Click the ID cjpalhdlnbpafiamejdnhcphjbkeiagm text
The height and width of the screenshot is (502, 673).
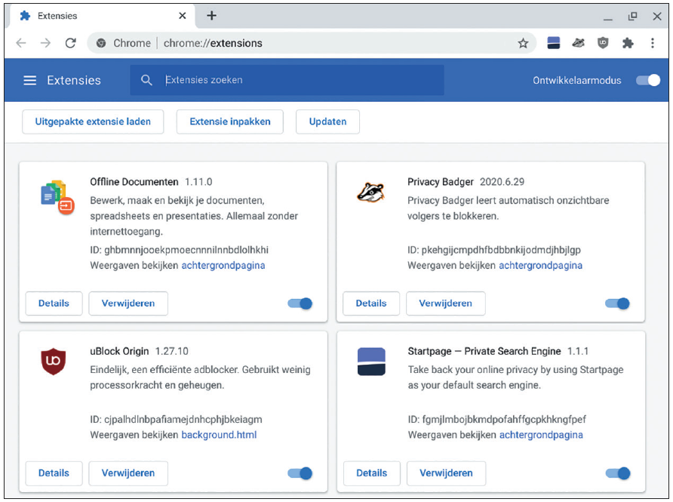(176, 419)
